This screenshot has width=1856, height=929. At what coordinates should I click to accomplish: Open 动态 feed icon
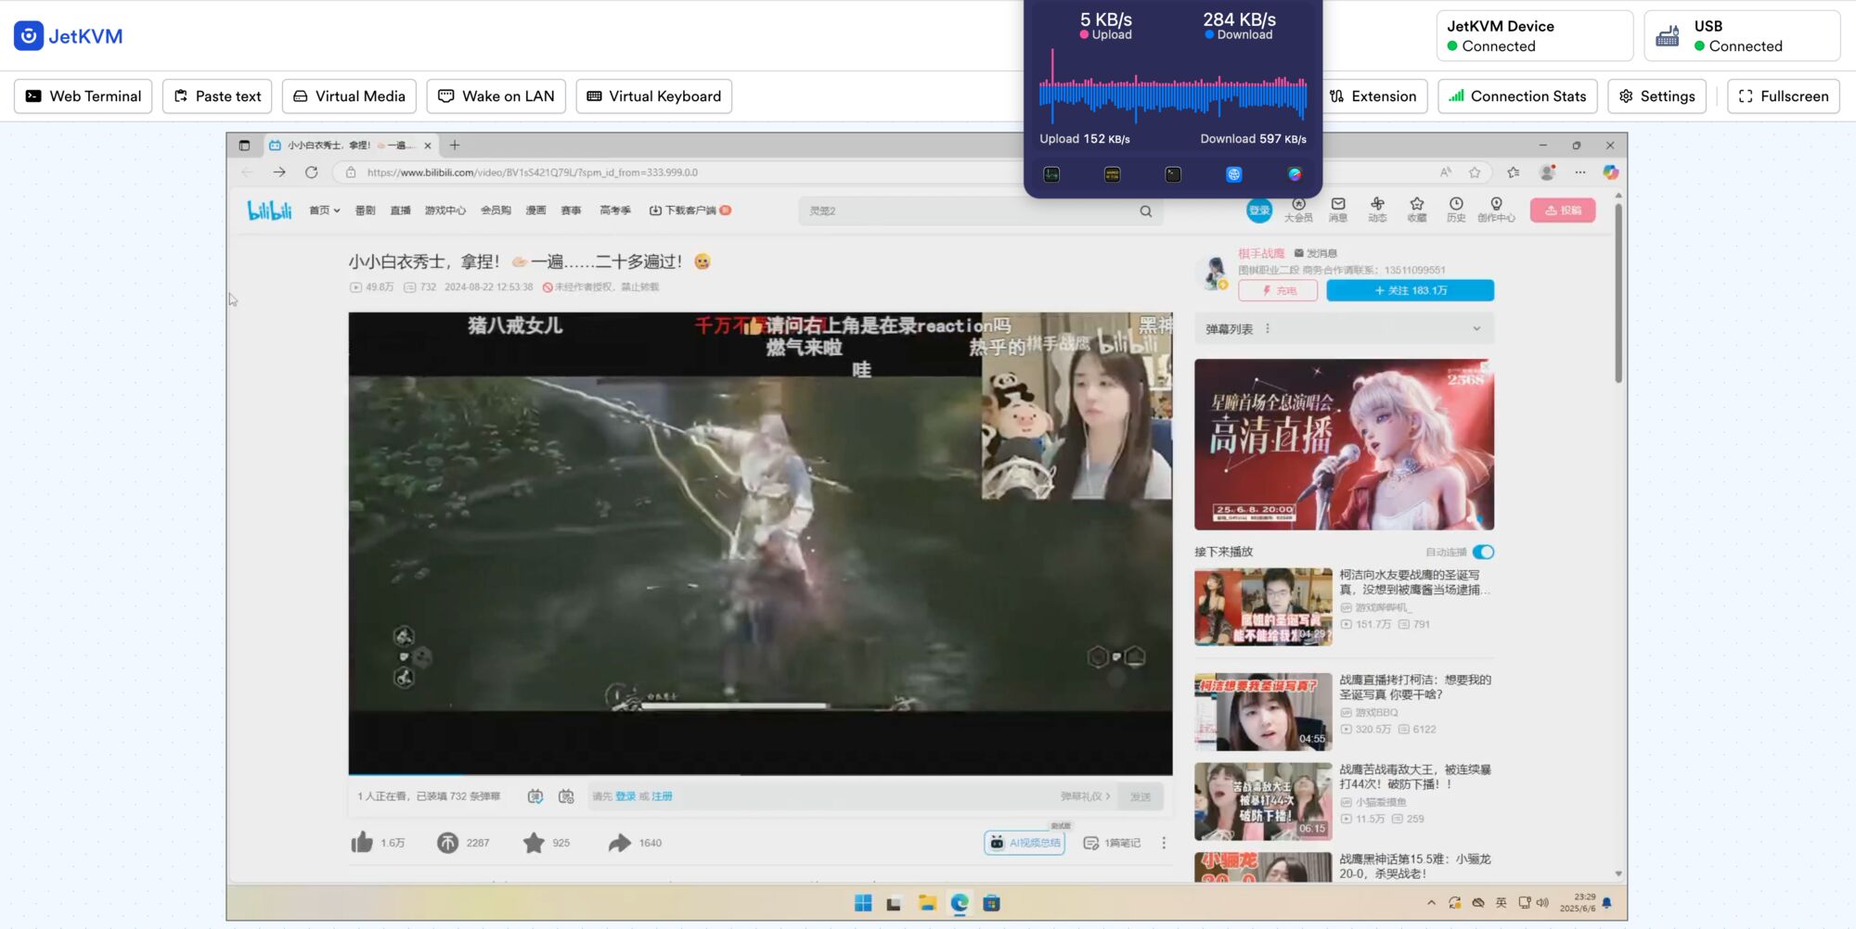[x=1377, y=210]
